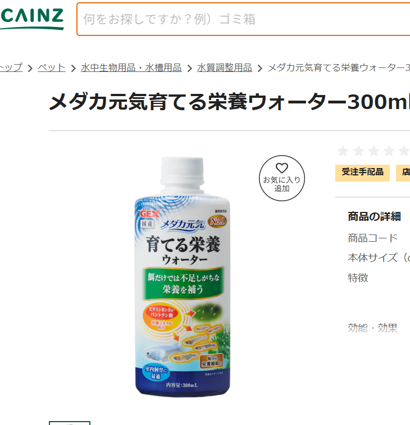Open 水中生物用品・水槽用品 breadcrumb link
Image resolution: width=410 pixels, height=425 pixels.
click(131, 67)
